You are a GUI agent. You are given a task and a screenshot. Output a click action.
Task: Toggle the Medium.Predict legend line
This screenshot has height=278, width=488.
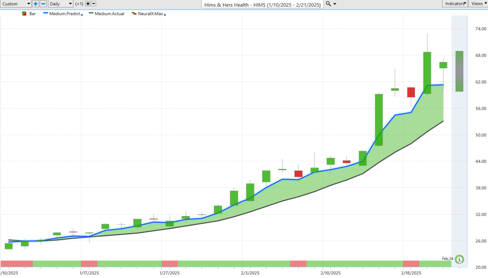pyautogui.click(x=62, y=14)
